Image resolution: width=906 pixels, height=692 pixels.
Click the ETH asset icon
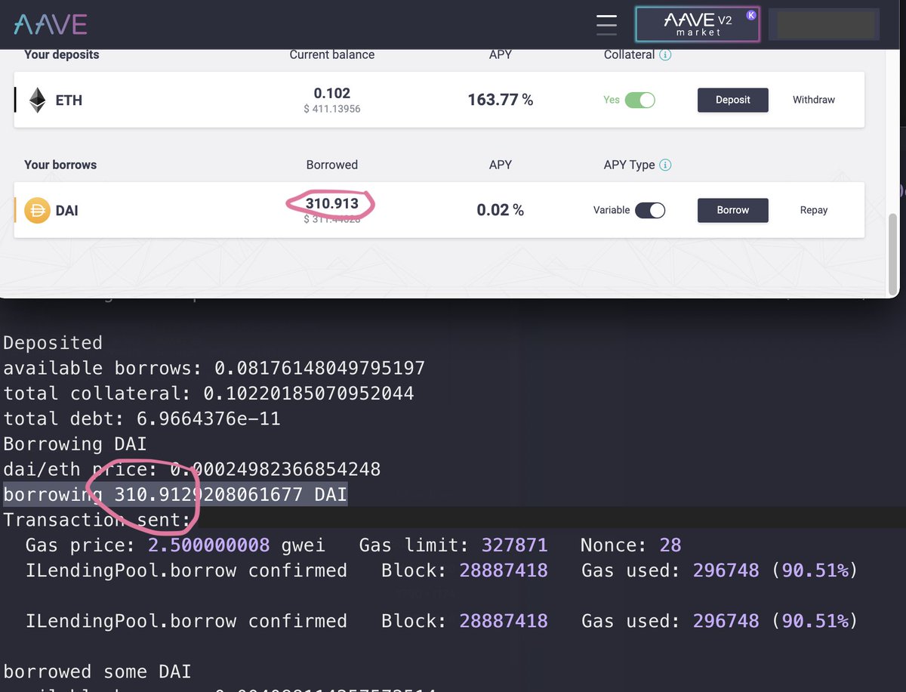click(x=37, y=100)
